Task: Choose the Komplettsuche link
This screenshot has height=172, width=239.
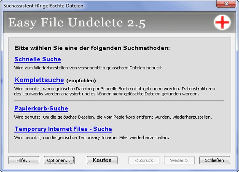Action: pyautogui.click(x=39, y=80)
